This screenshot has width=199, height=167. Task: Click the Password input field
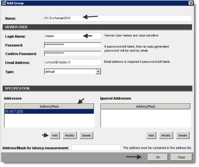(x=72, y=45)
